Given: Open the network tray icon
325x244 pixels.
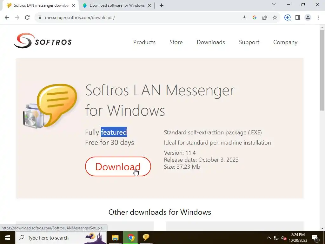Looking at the screenshot, I should pos(276,238).
